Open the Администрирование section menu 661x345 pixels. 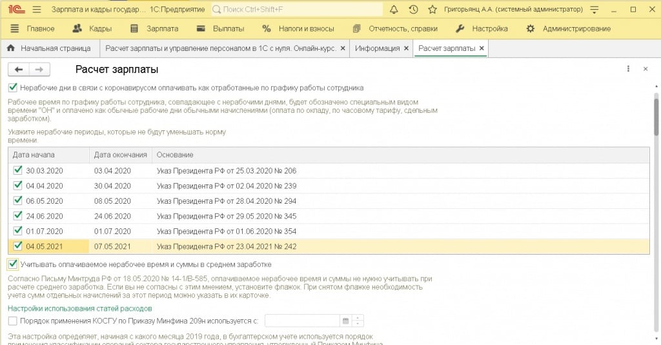point(568,28)
